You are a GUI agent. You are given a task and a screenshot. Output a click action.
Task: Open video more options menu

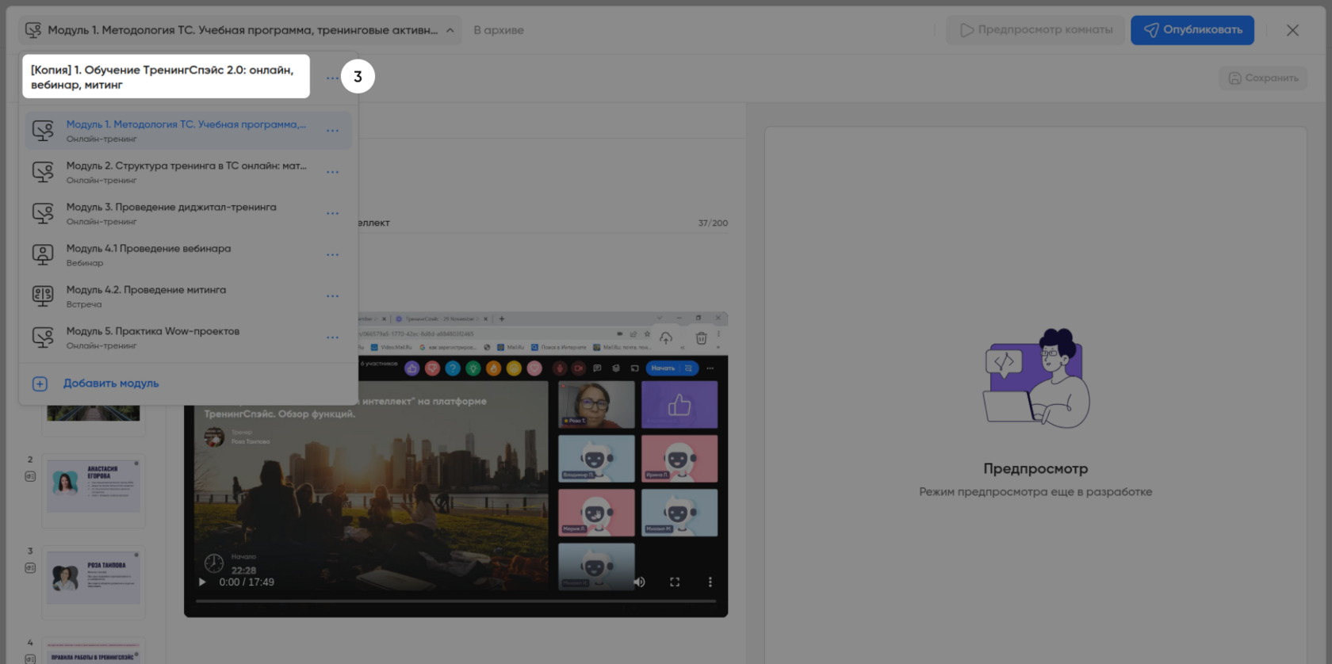pos(710,582)
